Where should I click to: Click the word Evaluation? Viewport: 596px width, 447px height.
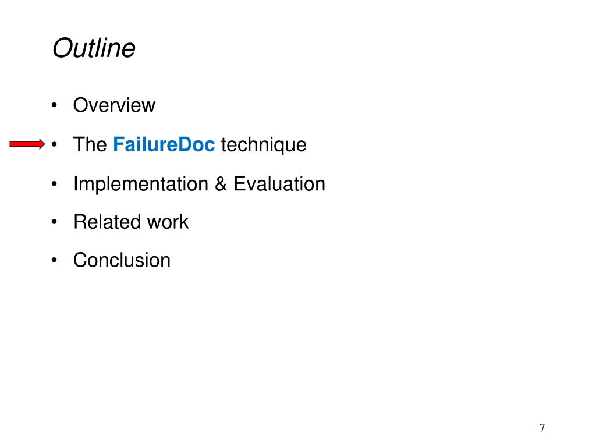(279, 184)
